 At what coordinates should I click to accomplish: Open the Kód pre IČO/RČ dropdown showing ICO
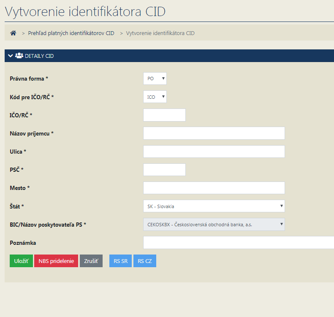[155, 97]
